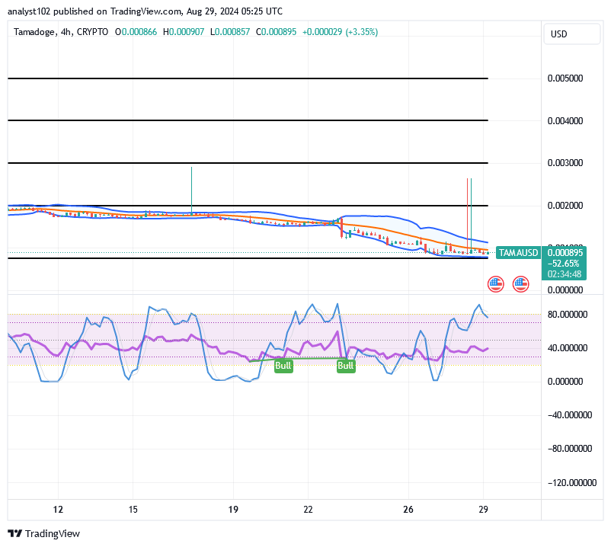Screen dimensions: 611x547
Task: Click the second Bull divergence label
Action: coord(346,366)
